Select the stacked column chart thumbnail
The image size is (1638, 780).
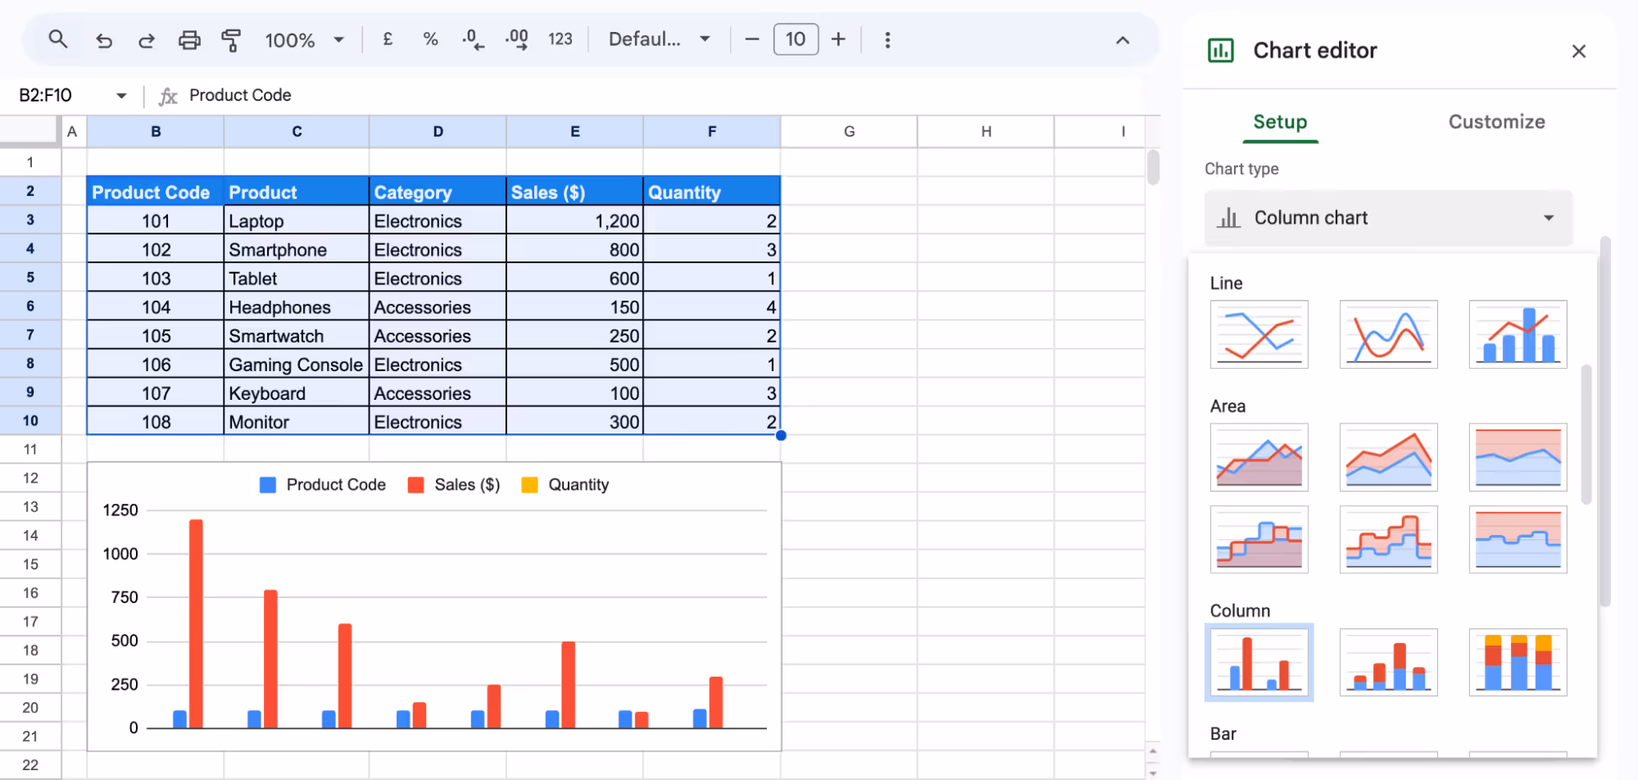coord(1388,662)
